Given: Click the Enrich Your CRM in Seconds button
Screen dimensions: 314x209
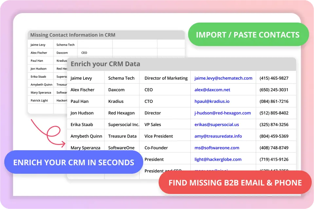Looking at the screenshot, I should 74,162.
